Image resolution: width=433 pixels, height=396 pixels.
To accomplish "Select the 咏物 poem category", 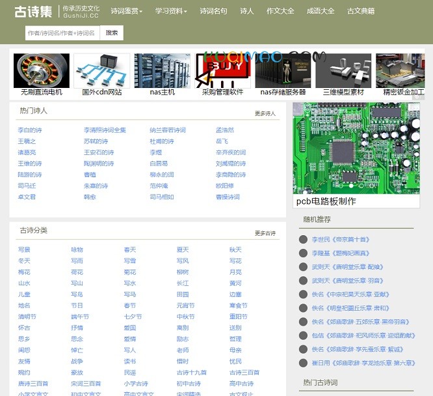I will pos(77,249).
